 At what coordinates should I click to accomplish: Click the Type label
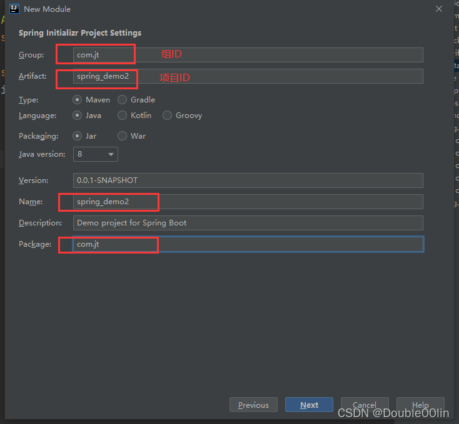[28, 100]
